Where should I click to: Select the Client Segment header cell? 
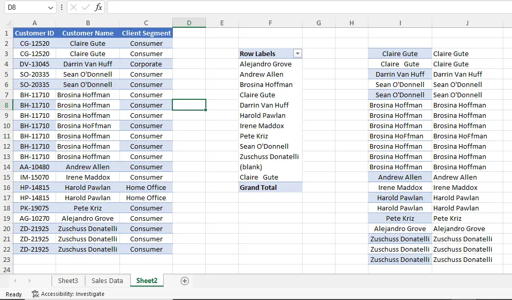pyautogui.click(x=146, y=33)
